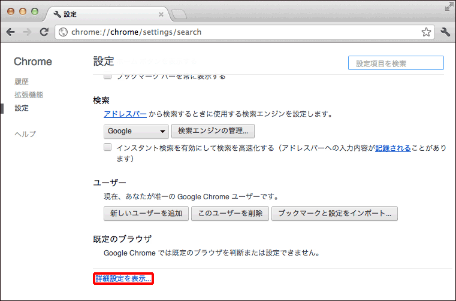Click ブックマークと設定をインポート... button
The image size is (456, 301).
[334, 214]
